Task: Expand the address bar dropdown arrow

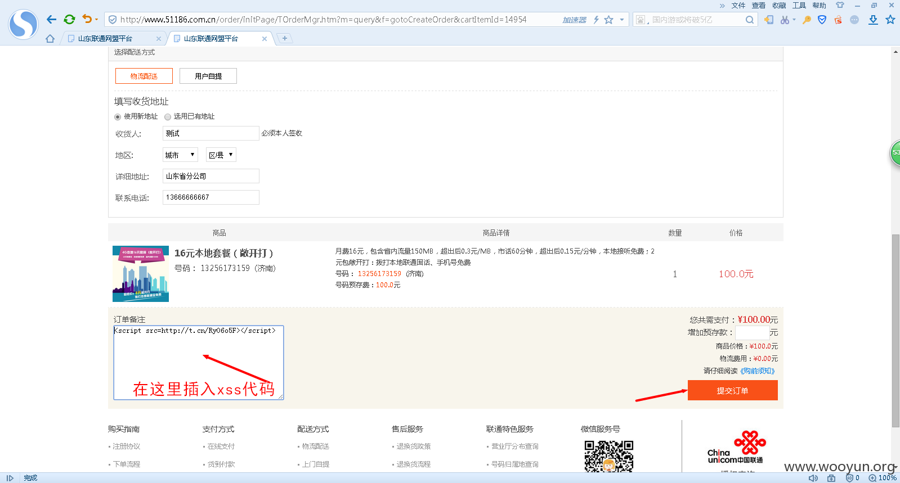Action: (622, 20)
